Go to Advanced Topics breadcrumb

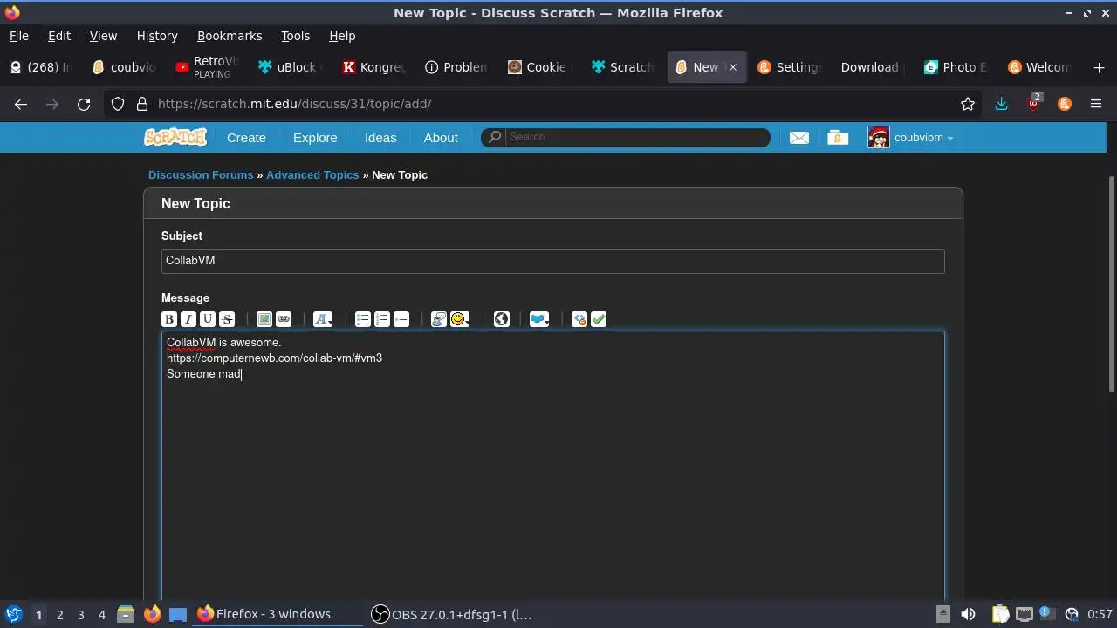click(x=312, y=174)
